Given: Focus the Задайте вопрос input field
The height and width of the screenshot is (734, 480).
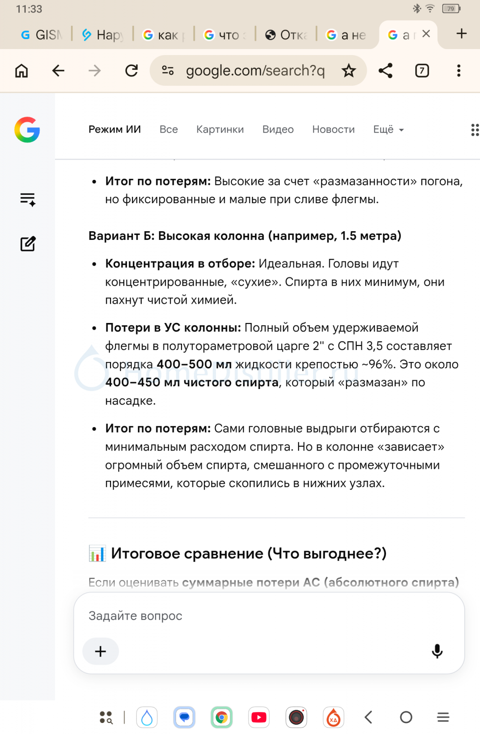Looking at the screenshot, I should (269, 616).
